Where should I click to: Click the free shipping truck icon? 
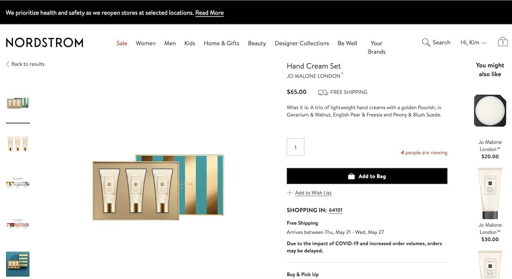(x=323, y=92)
